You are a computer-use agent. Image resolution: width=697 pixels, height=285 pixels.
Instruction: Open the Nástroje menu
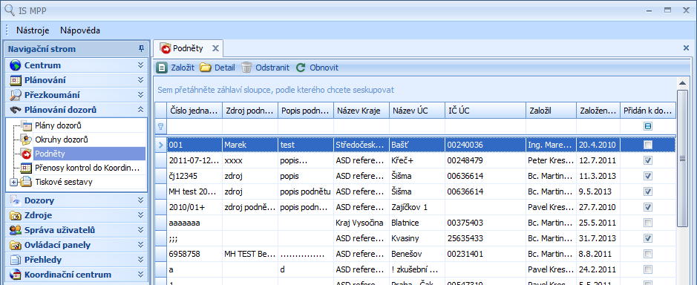[33, 30]
